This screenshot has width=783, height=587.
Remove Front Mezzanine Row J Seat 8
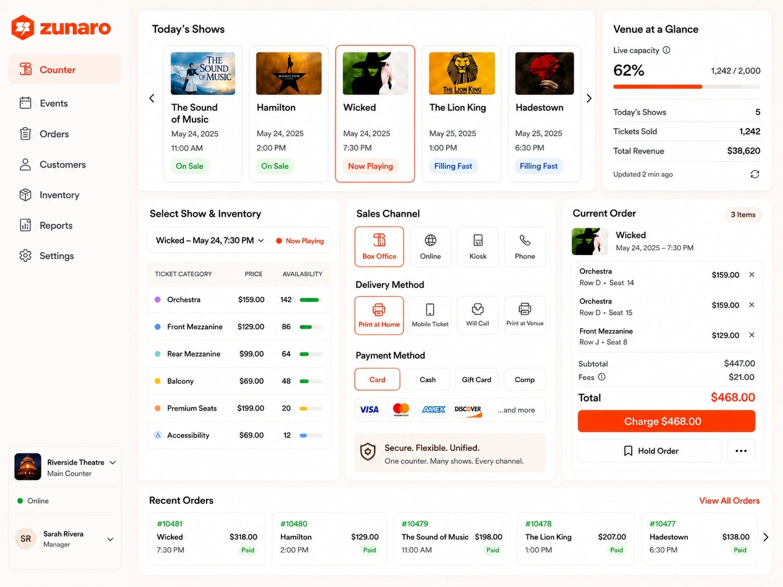[752, 335]
